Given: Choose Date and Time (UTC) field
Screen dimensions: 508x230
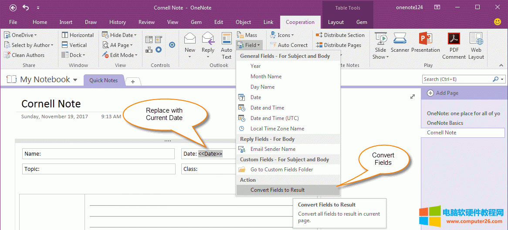Looking at the screenshot, I should (x=274, y=118).
